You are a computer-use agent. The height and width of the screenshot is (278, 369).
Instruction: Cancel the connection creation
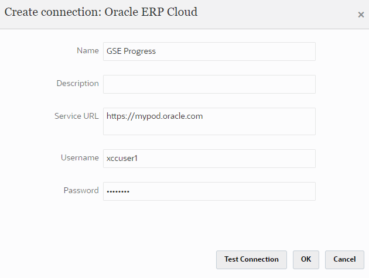tap(344, 260)
